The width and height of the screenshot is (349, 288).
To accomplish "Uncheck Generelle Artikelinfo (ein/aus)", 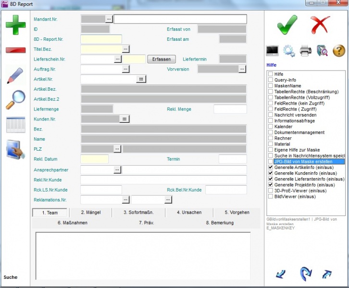I will (x=271, y=167).
